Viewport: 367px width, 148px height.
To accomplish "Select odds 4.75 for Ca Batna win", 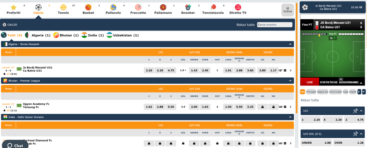I will point(171,70).
